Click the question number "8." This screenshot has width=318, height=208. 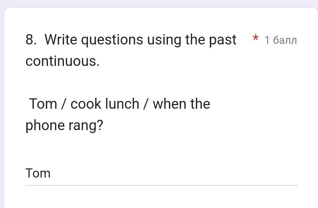[31, 40]
